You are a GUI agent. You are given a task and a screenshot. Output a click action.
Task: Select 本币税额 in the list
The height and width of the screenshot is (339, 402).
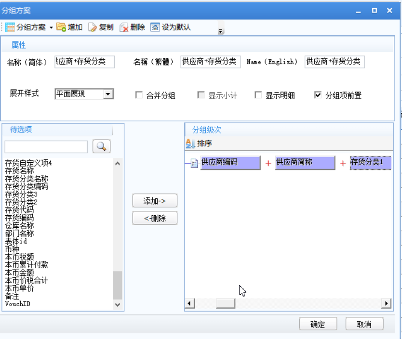19,257
